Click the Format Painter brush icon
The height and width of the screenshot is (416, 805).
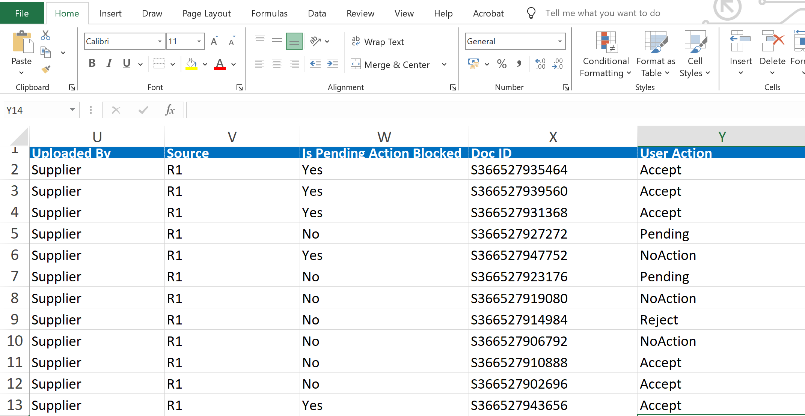tap(45, 69)
